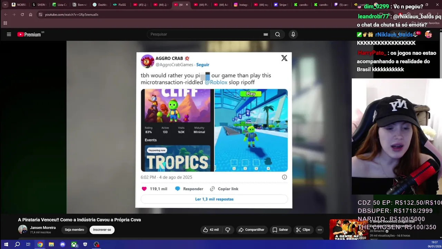Switch to the PixGG tab
Viewport: 442px width, 249px height.
tap(119, 4)
